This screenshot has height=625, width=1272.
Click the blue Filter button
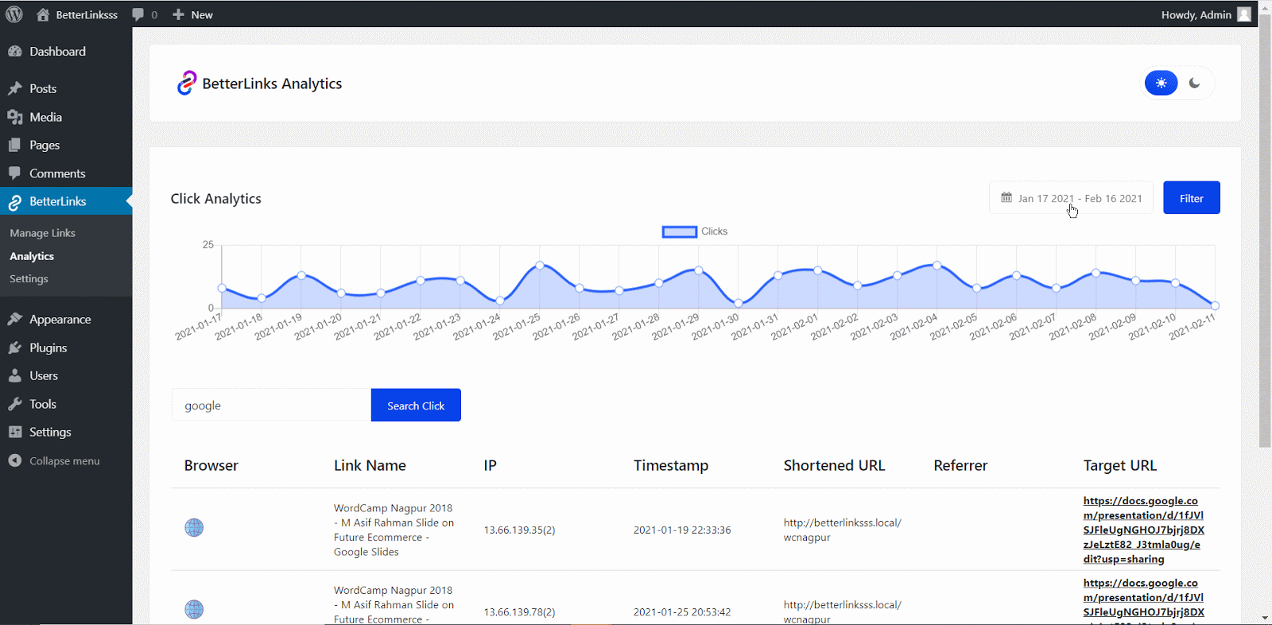tap(1191, 198)
